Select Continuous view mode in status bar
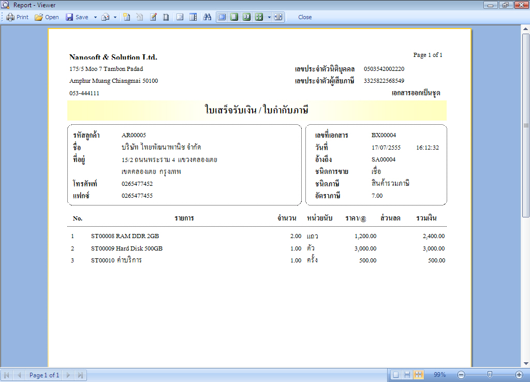 pos(407,375)
